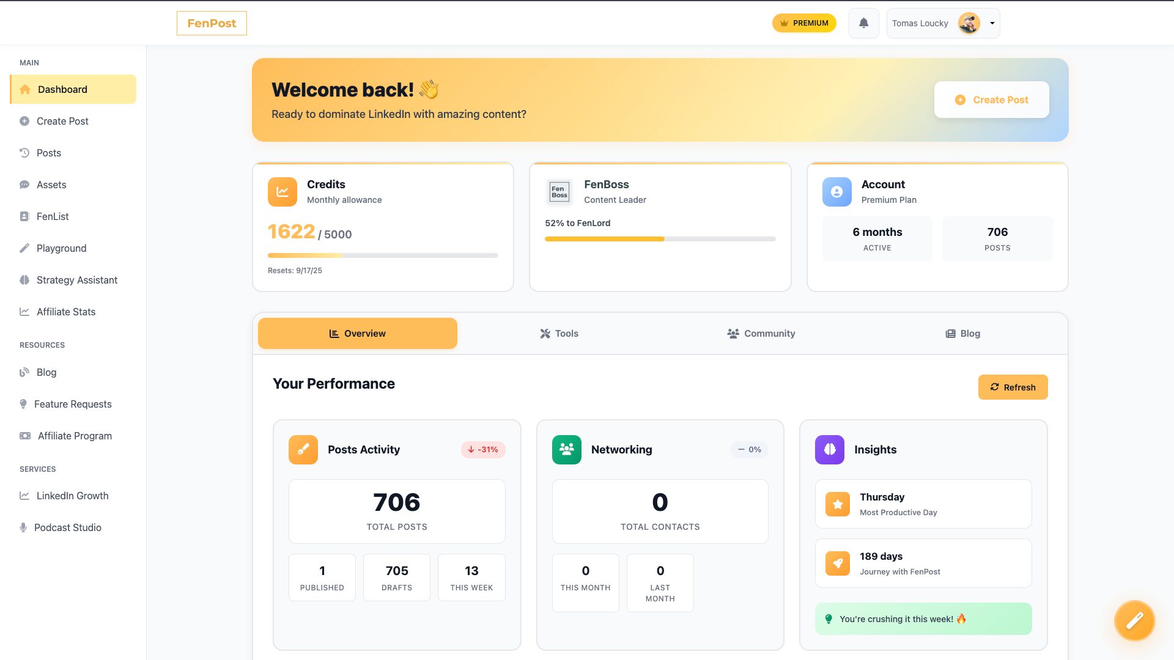
Task: Click the Strategy Assistant brain icon
Action: point(24,280)
